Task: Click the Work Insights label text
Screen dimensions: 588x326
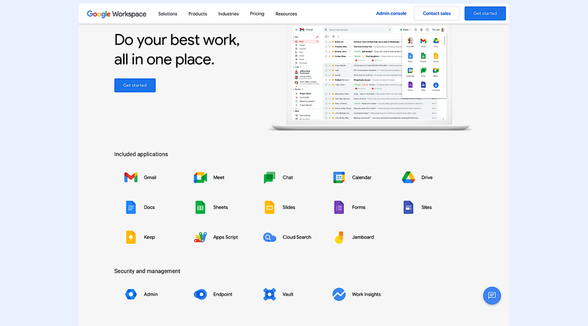Action: pyautogui.click(x=366, y=294)
